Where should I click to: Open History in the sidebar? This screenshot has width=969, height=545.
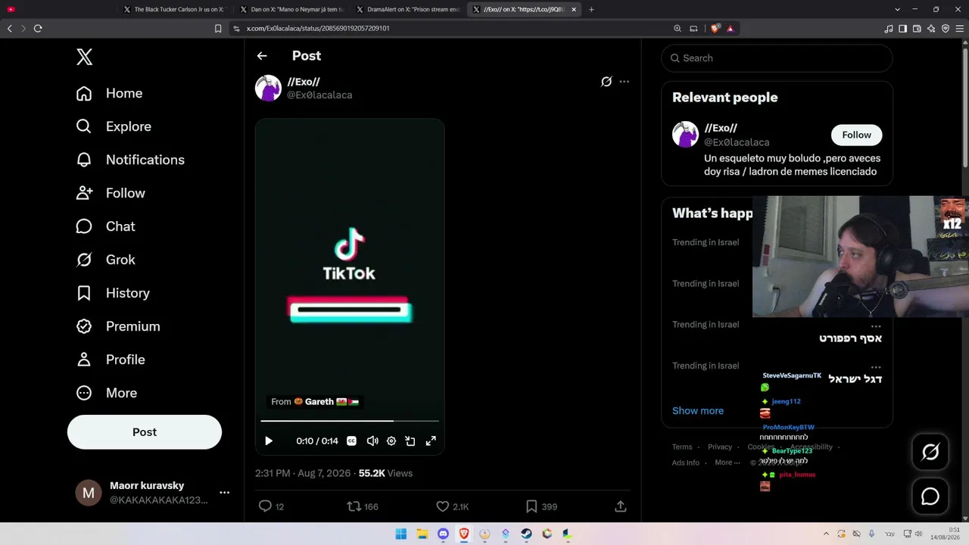tap(113, 293)
